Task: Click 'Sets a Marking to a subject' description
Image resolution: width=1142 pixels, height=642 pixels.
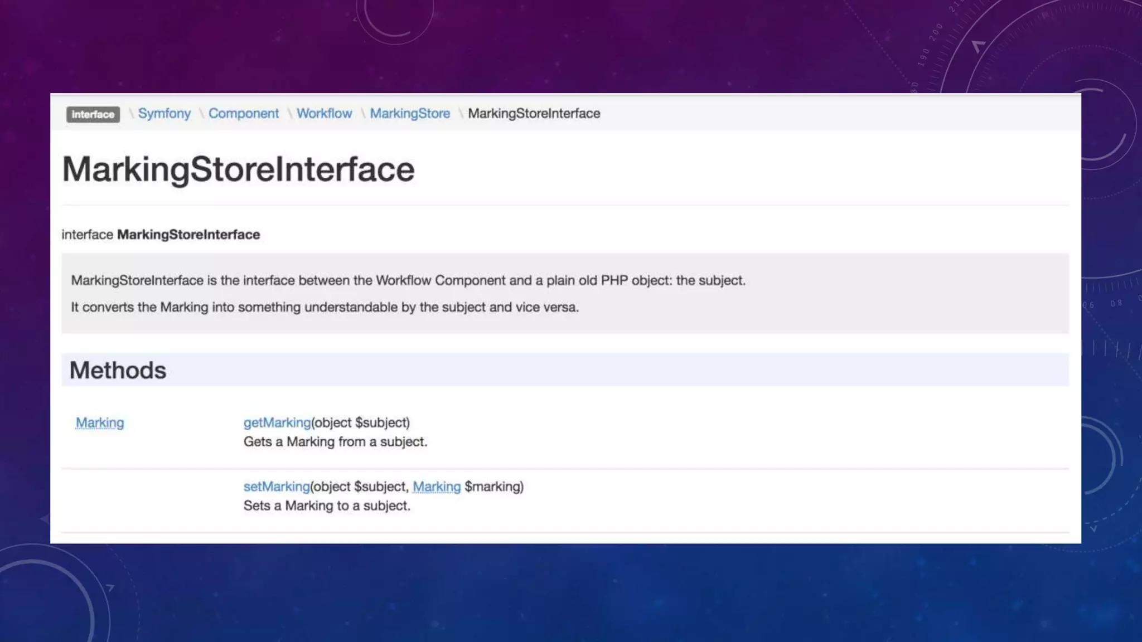Action: (327, 506)
